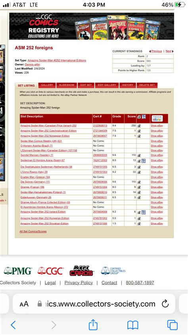The height and width of the screenshot is (335, 188).
Task: Reload page with circular arrow
Action: 165,304
